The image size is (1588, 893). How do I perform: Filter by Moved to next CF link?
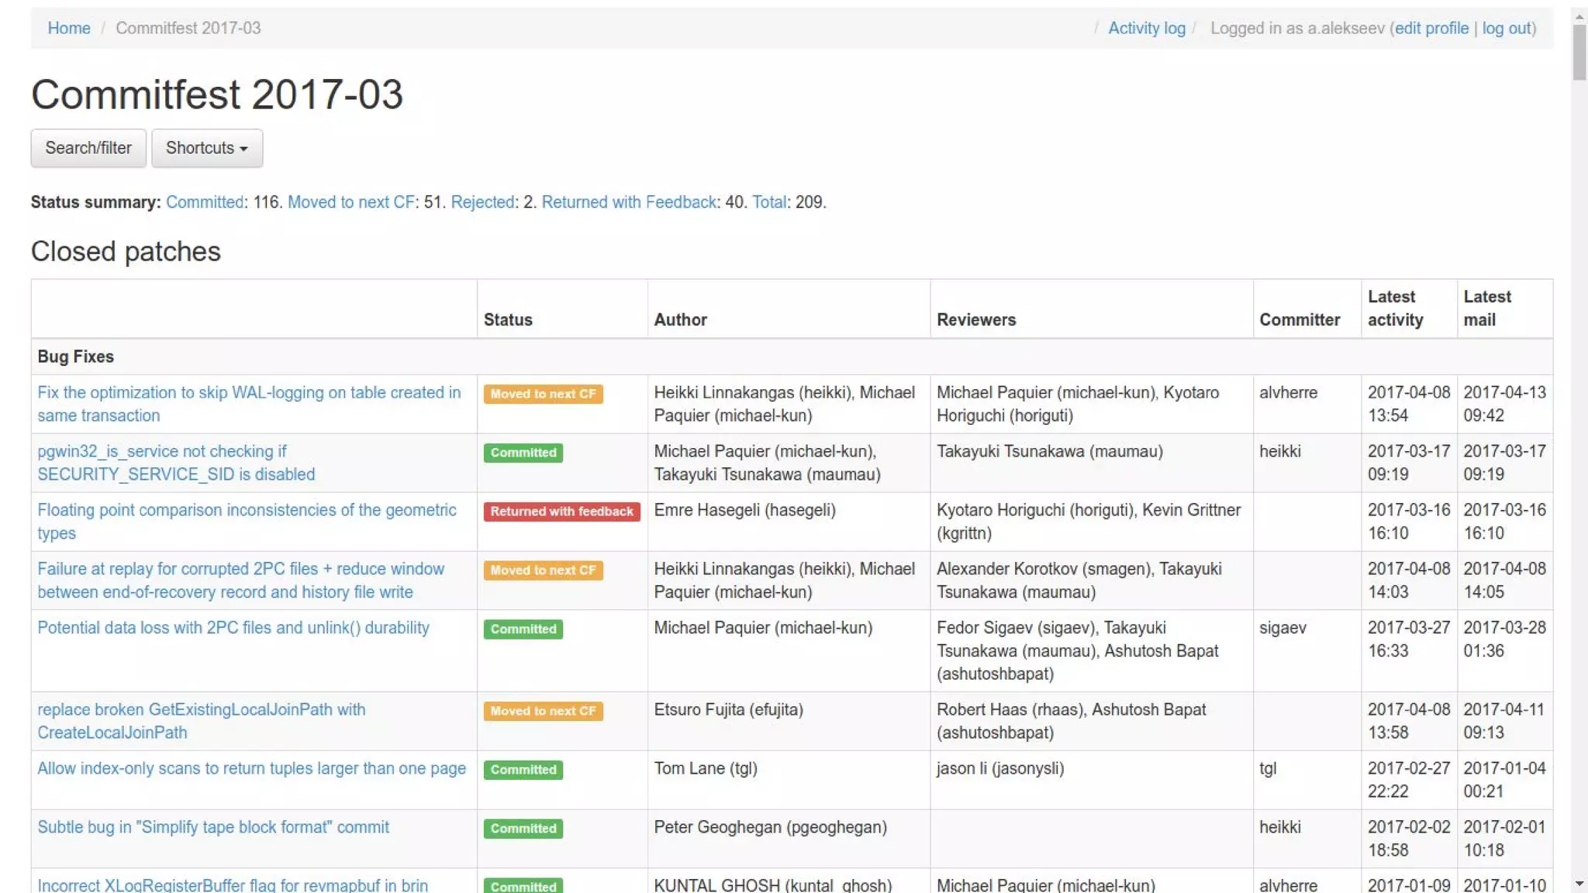pyautogui.click(x=350, y=202)
